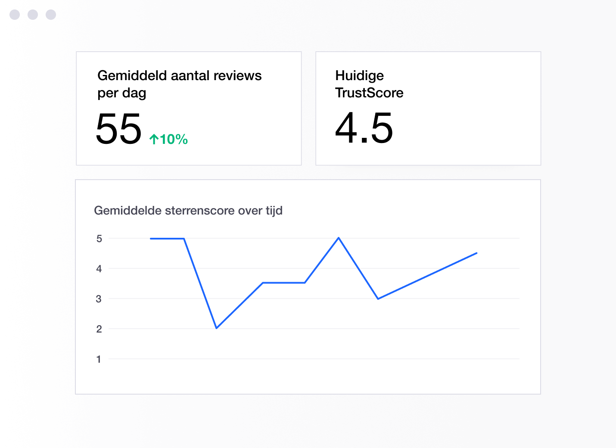Click the y-axis label 5
The height and width of the screenshot is (448, 616).
click(99, 239)
